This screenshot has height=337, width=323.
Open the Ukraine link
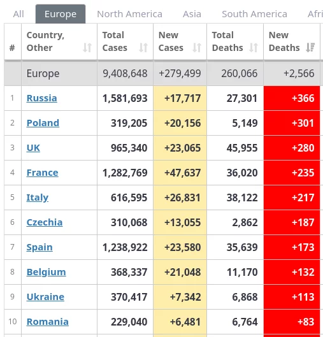[x=45, y=297]
